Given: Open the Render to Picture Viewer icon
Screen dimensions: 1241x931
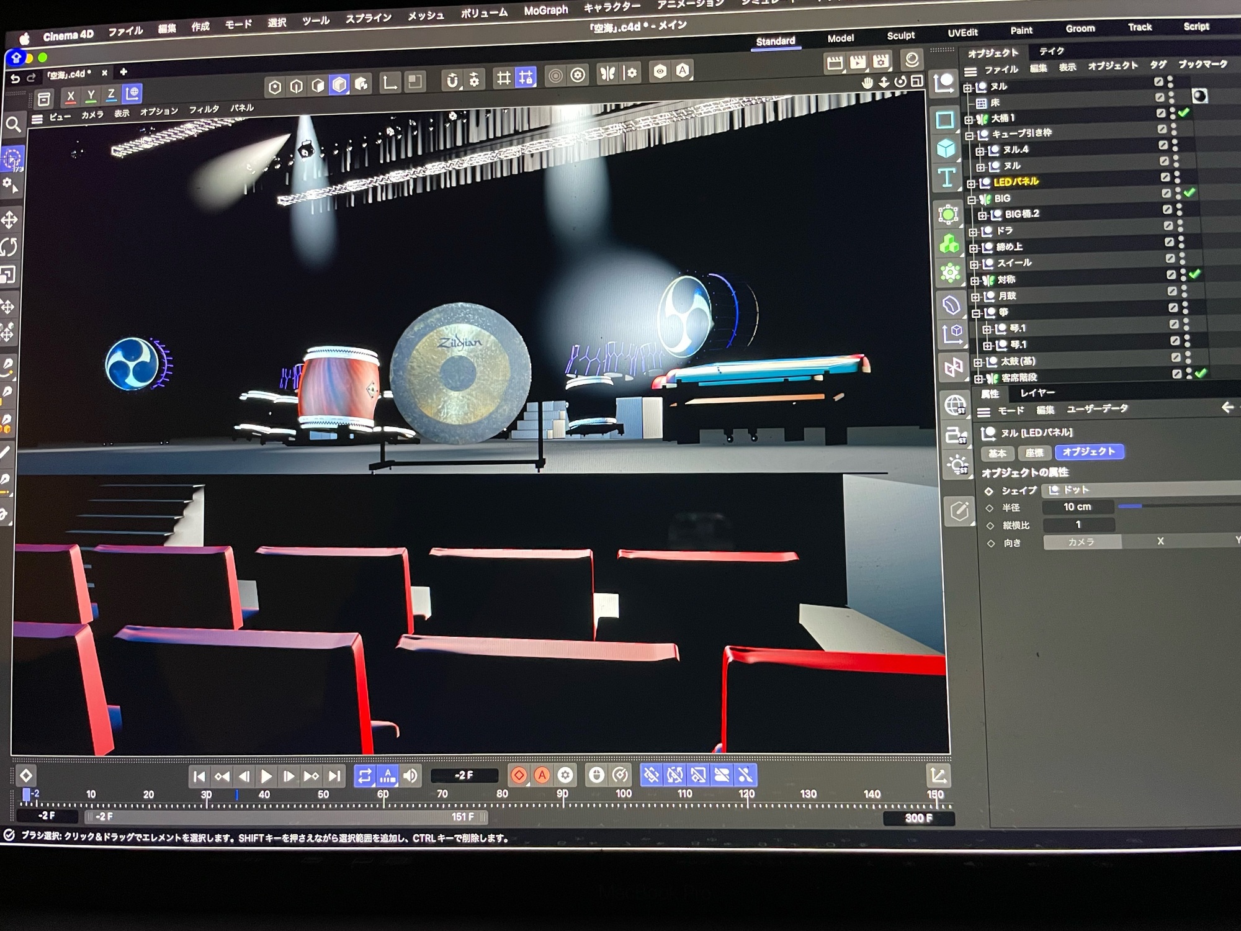Looking at the screenshot, I should pyautogui.click(x=858, y=61).
